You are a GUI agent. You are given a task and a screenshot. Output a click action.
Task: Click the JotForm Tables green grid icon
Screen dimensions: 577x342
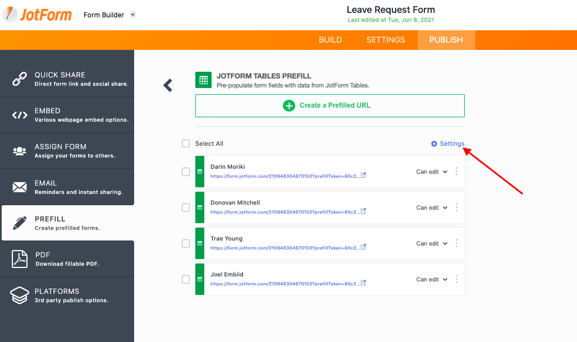[x=204, y=80]
